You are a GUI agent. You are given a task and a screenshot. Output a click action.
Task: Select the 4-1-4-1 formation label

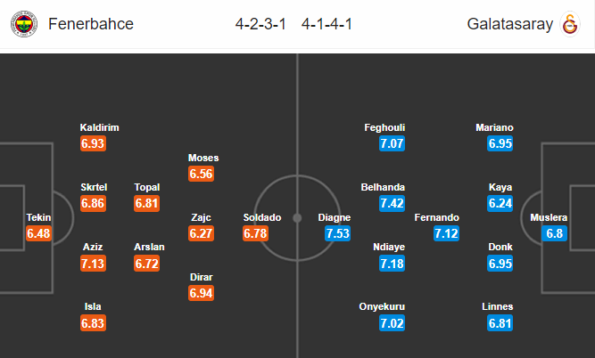coord(326,24)
